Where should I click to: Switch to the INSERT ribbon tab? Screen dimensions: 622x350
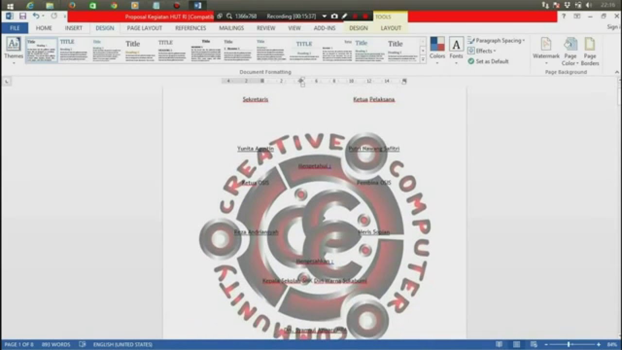[74, 28]
